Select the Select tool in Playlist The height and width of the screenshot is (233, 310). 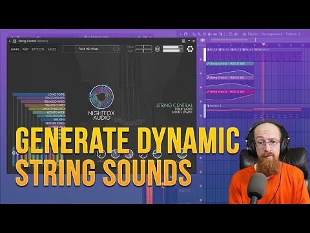[225, 34]
